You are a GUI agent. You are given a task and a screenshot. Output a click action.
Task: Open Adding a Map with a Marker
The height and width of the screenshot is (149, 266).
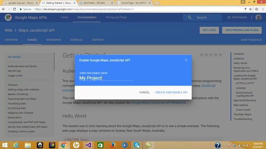click(x=23, y=89)
